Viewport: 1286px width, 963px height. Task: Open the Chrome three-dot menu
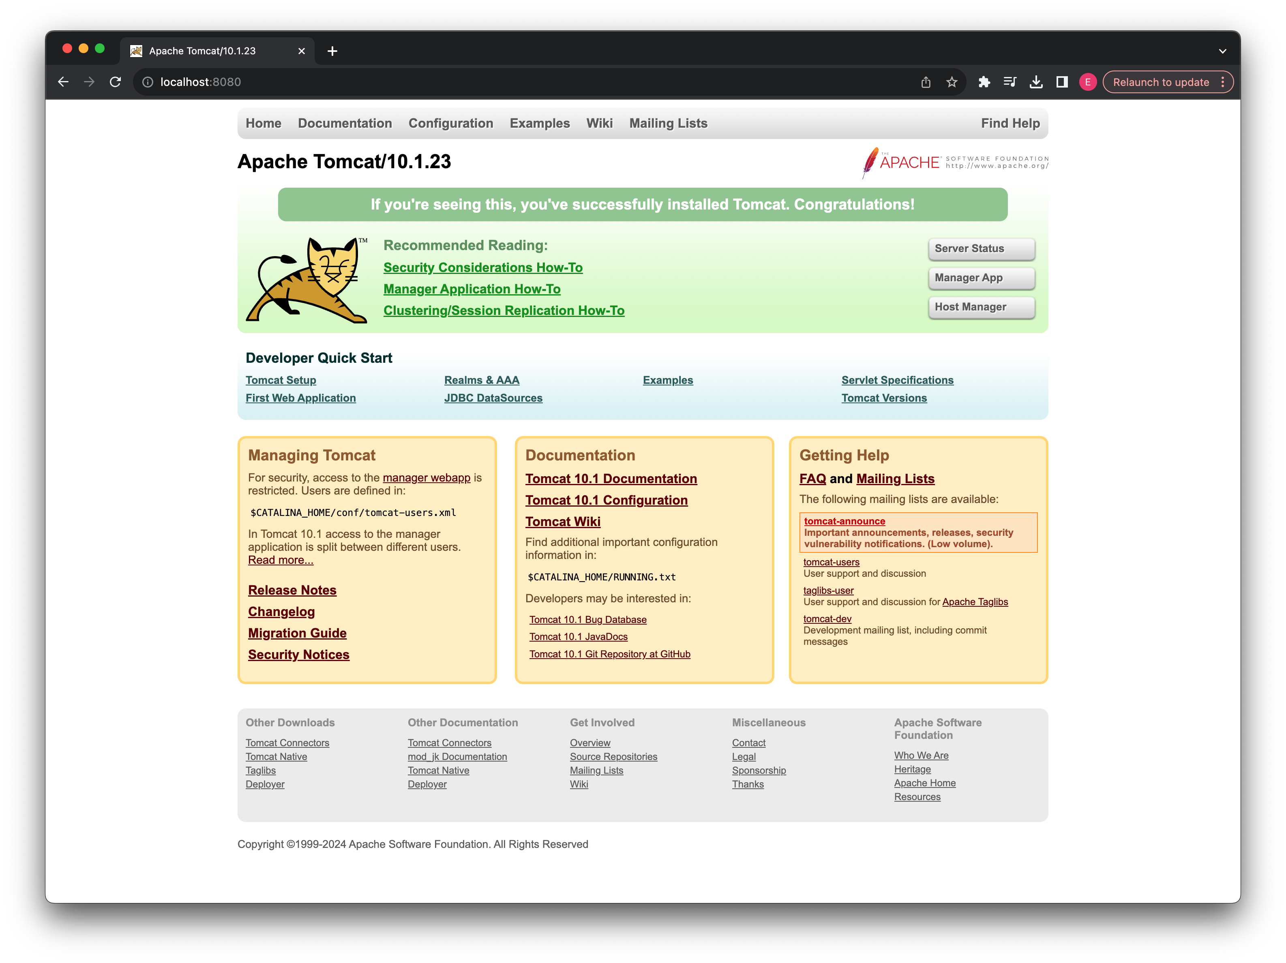(x=1223, y=82)
